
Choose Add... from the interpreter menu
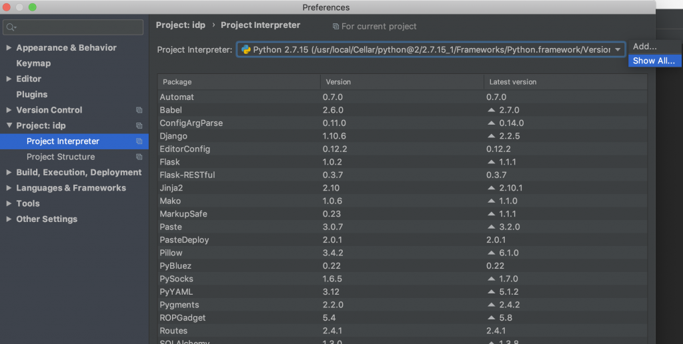(645, 47)
